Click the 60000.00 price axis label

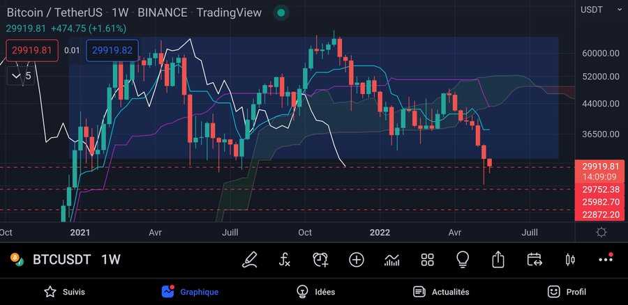coord(601,53)
